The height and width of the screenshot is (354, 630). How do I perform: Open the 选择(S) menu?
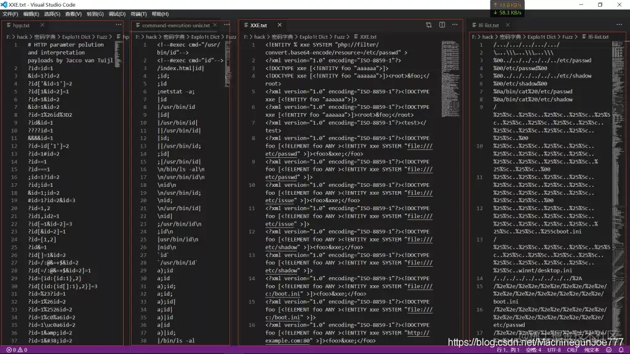coord(52,14)
